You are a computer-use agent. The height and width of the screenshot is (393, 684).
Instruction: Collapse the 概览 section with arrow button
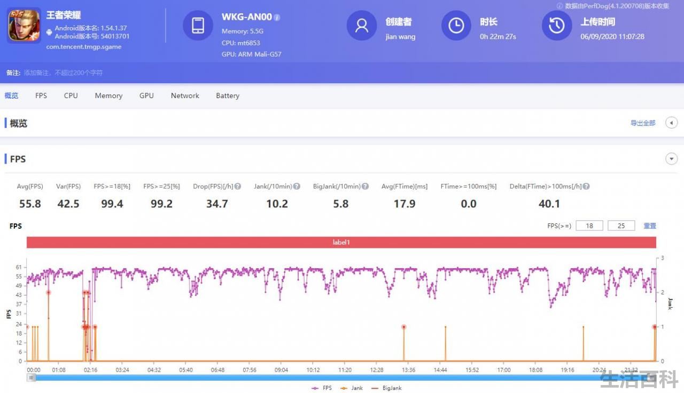(x=671, y=123)
